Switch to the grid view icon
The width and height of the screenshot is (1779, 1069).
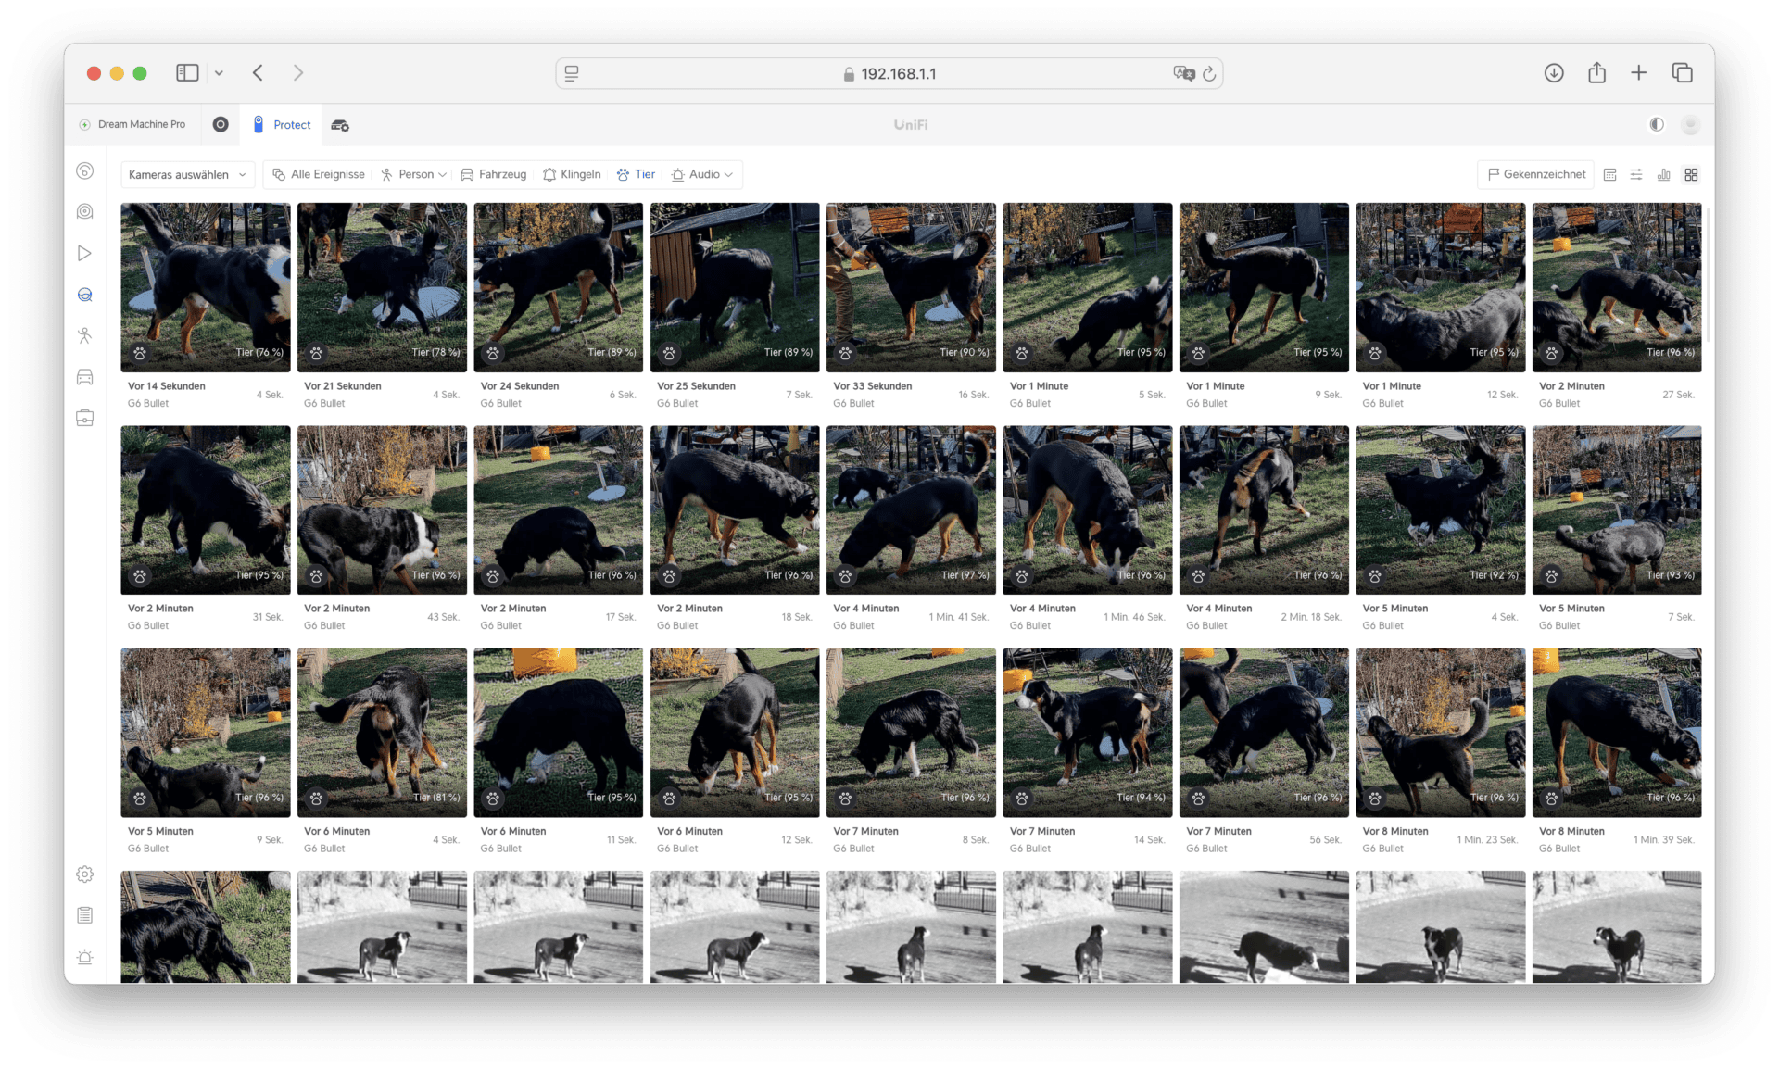pos(1691,174)
